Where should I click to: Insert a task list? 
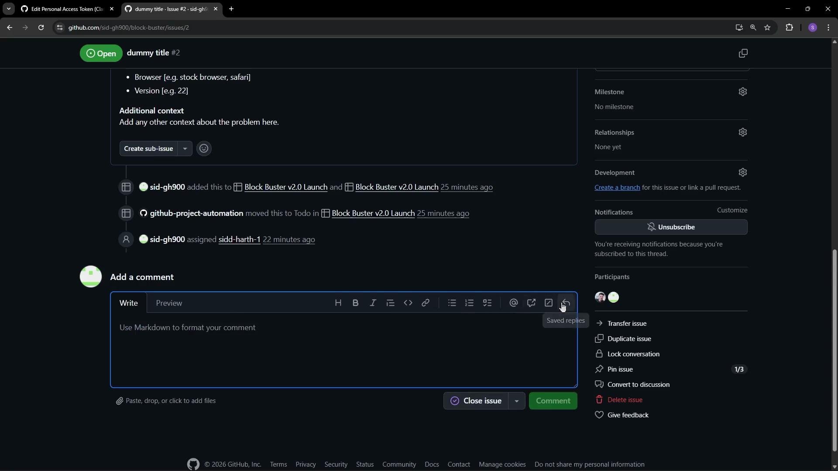(487, 303)
